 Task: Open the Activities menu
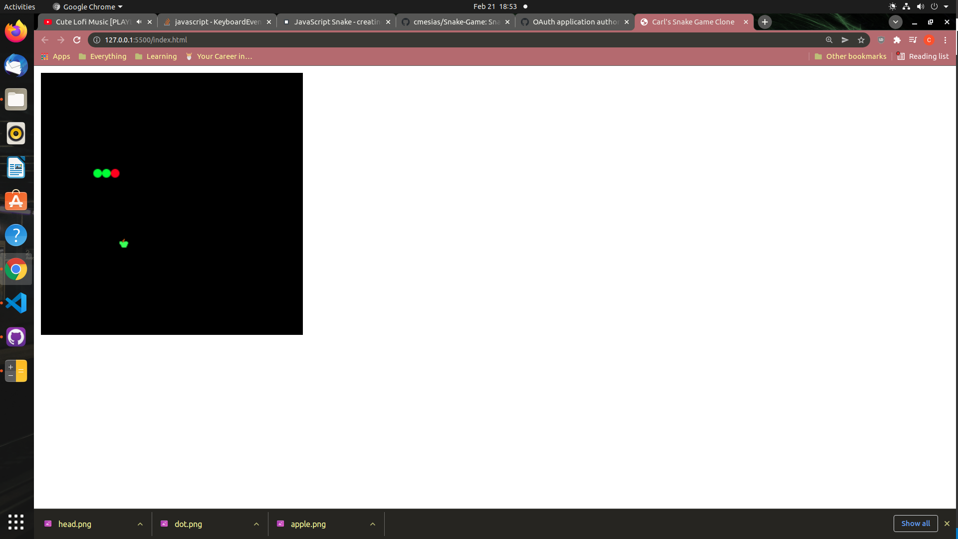19,6
